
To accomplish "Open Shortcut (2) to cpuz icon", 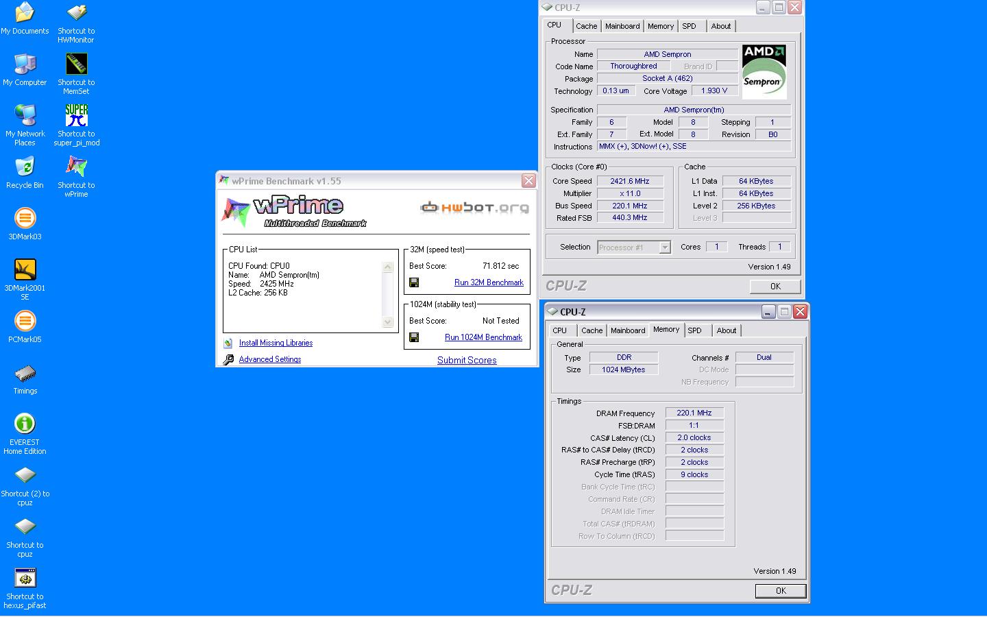I will click(25, 485).
